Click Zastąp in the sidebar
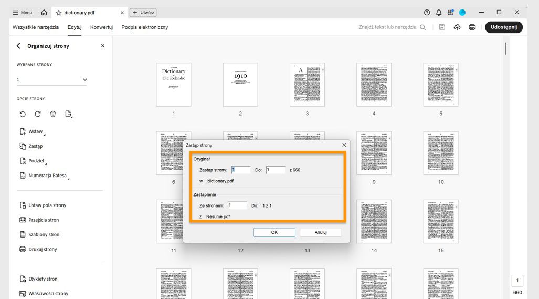The width and height of the screenshot is (539, 299). pyautogui.click(x=31, y=146)
